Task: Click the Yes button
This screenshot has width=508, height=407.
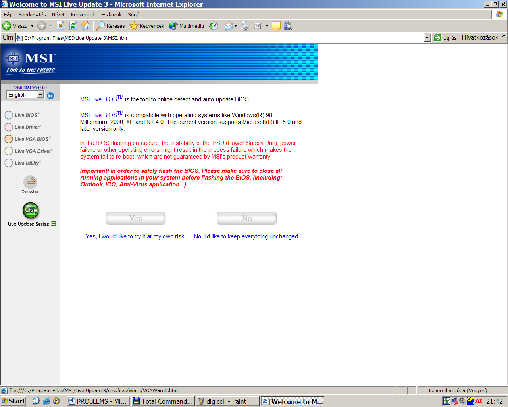Action: pyautogui.click(x=136, y=218)
